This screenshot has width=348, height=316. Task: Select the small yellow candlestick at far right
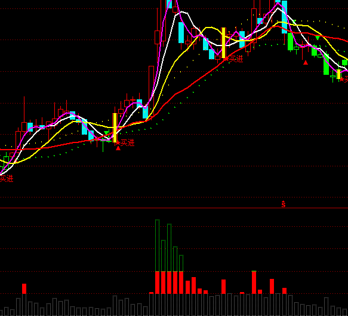[x=338, y=74]
